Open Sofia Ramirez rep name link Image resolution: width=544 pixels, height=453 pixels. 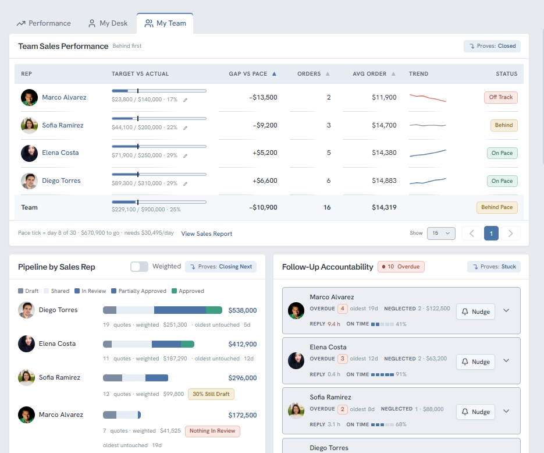(63, 125)
